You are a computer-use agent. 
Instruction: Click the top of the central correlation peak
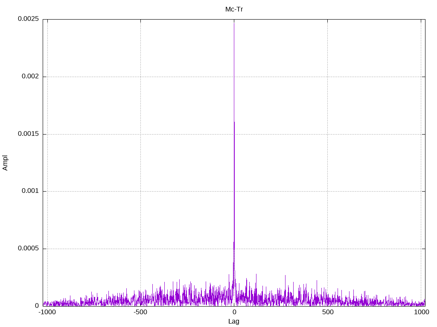(x=234, y=23)
